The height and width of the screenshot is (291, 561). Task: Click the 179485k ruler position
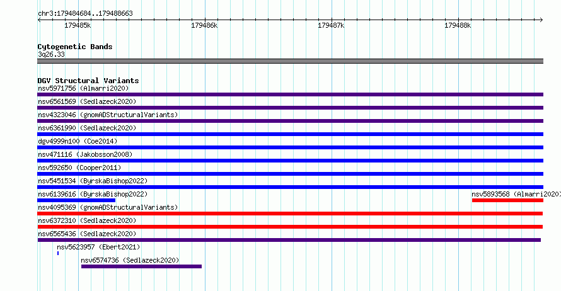(x=78, y=25)
